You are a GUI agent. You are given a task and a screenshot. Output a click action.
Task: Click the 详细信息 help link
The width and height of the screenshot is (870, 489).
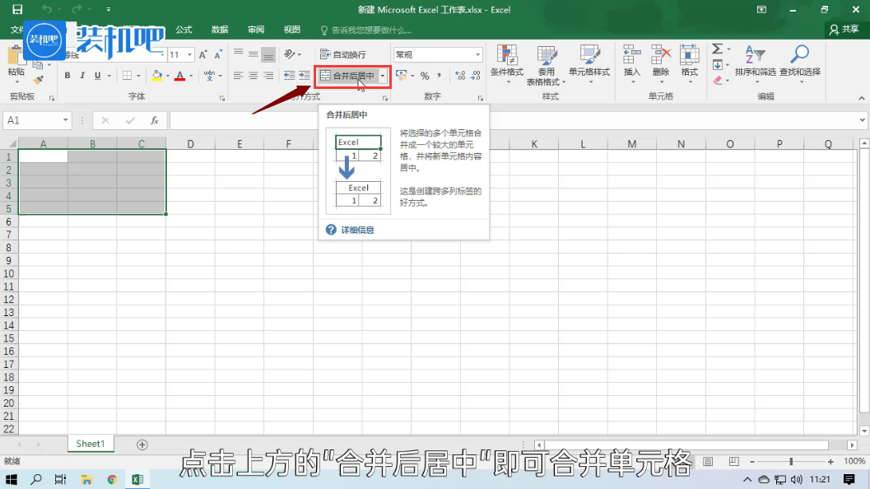tap(359, 229)
